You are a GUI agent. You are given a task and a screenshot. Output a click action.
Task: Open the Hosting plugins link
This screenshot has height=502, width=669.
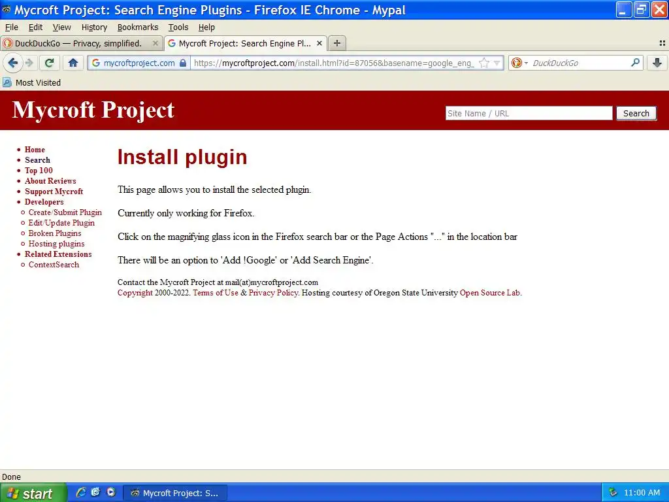pos(56,244)
